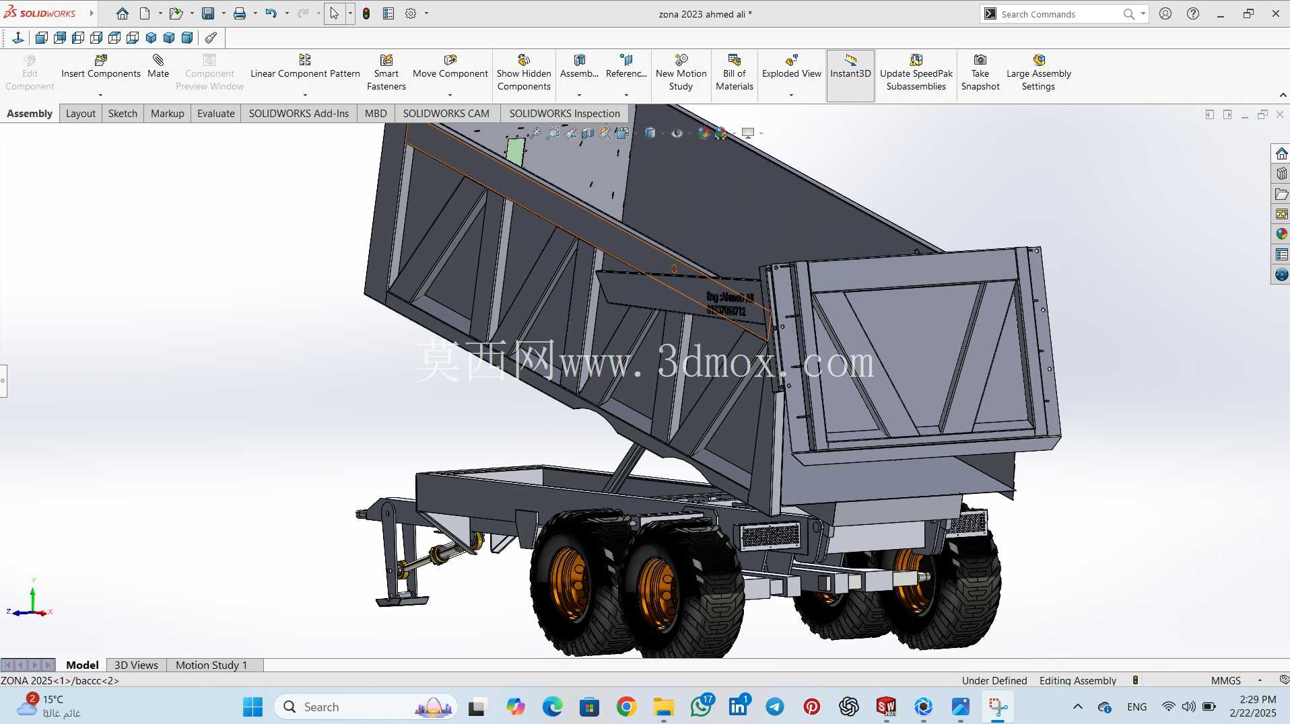Click the Home icon in quick access toolbar
The width and height of the screenshot is (1290, 724).
[122, 13]
